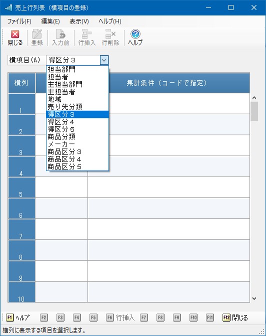Pick 地域 from the dropdown
The width and height of the screenshot is (266, 336).
coord(77,99)
